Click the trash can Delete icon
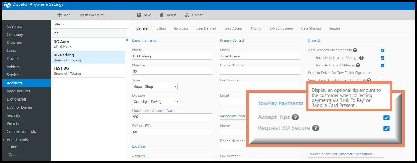Viewport: 417px width, 163px height. tap(162, 15)
